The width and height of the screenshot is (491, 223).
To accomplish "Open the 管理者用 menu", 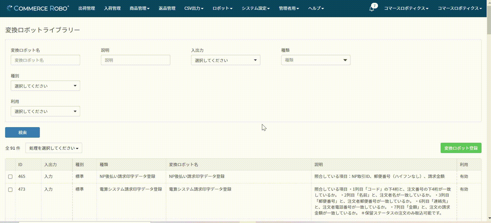I will coord(289,8).
